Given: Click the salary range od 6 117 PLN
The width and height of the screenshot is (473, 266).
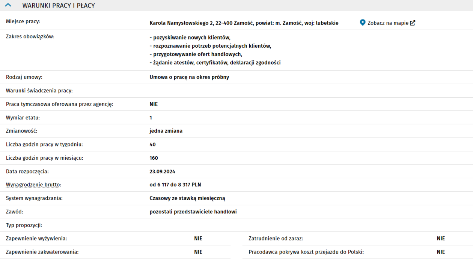Looking at the screenshot, I should coord(175,185).
